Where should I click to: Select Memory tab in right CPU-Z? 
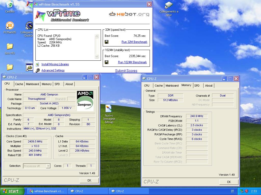click(x=186, y=85)
